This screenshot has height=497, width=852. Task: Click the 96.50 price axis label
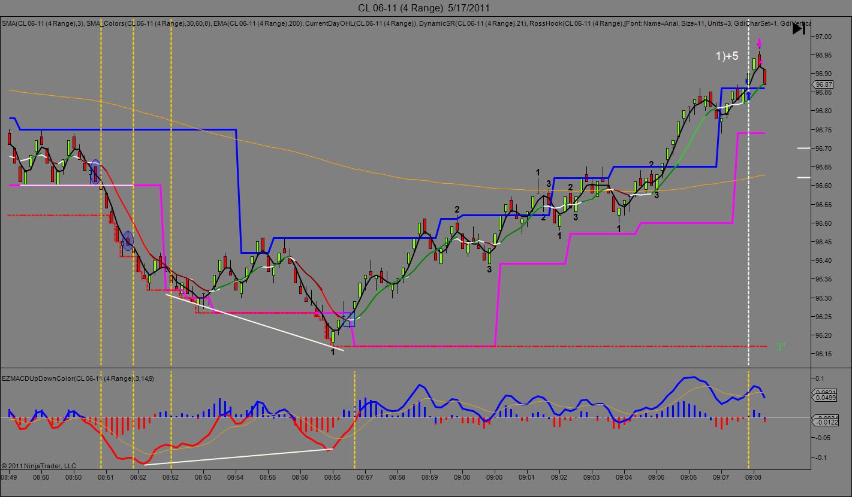(x=824, y=223)
